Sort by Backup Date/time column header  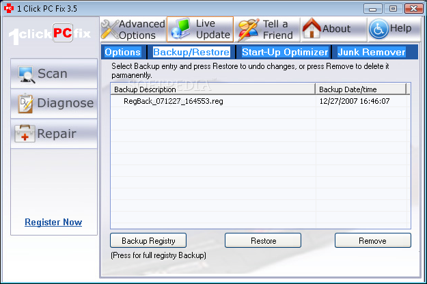361,89
